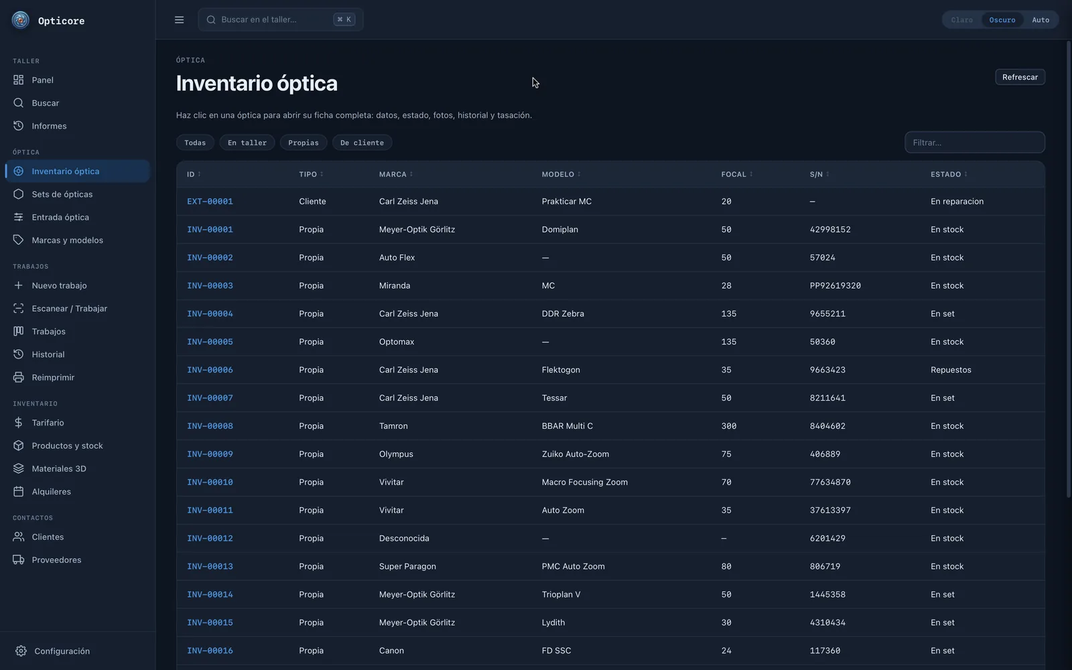Open lens INV-00009 record
Viewport: 1072px width, 670px height.
coord(210,454)
